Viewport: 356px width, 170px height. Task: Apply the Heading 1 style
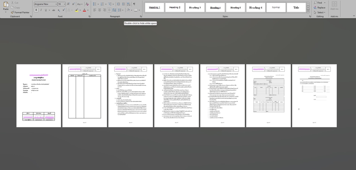click(x=154, y=7)
